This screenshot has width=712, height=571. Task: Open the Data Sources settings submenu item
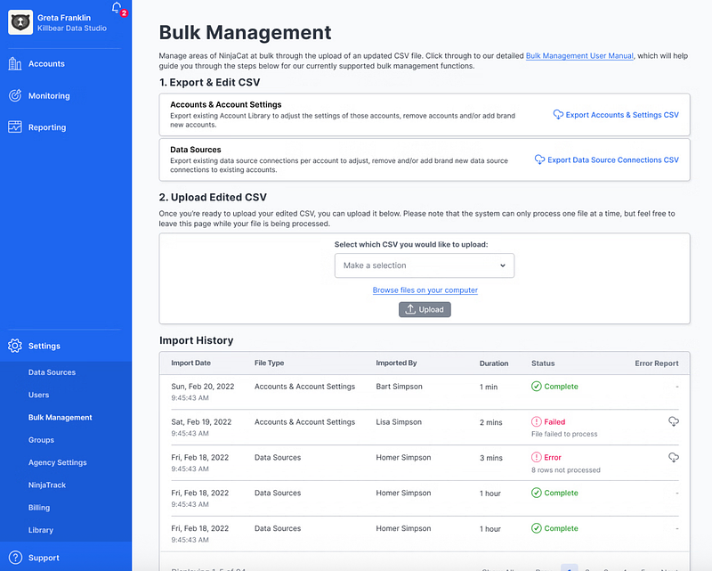click(52, 372)
